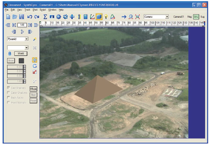Open file using the folder icon
This screenshot has width=210, height=145.
[x=15, y=17]
